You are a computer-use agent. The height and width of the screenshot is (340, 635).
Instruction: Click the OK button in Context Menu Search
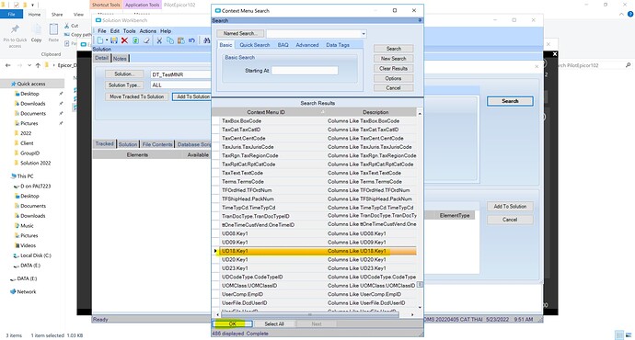pos(233,323)
